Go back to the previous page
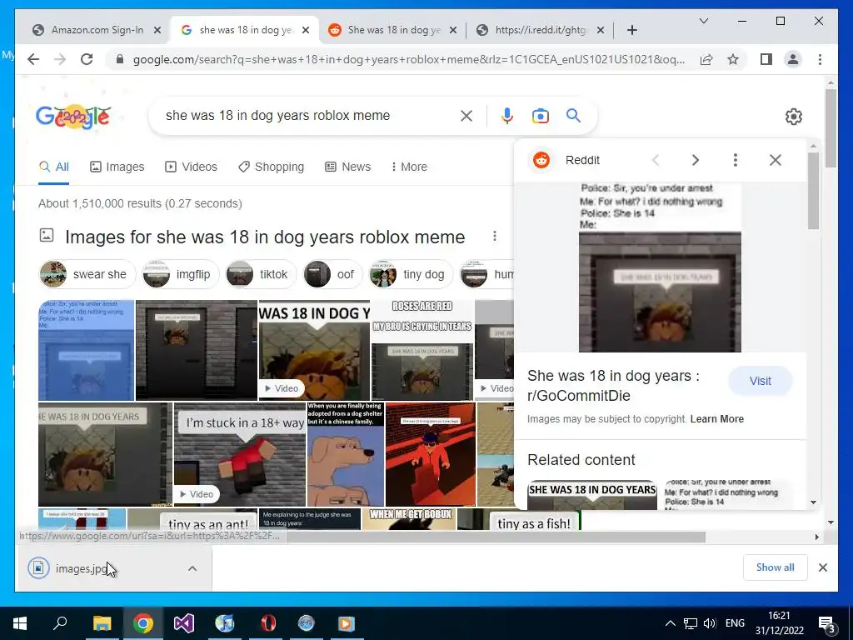The width and height of the screenshot is (853, 640). click(x=33, y=59)
